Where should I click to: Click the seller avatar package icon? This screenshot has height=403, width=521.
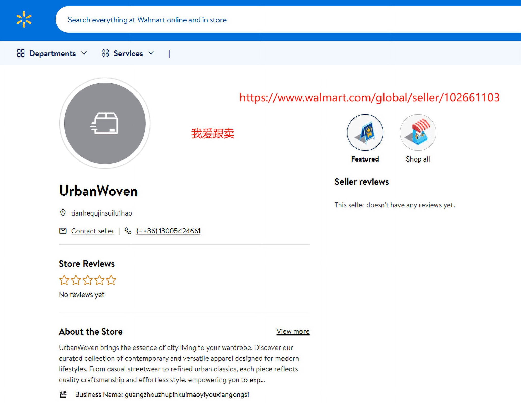pyautogui.click(x=105, y=123)
